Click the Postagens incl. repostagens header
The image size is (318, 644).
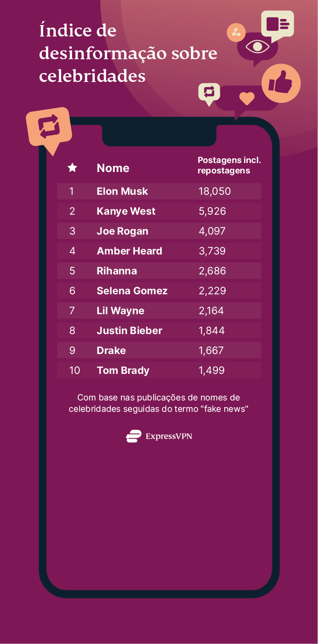[229, 165]
